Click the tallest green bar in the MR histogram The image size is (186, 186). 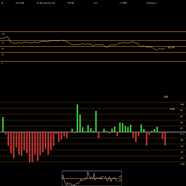click(x=77, y=118)
